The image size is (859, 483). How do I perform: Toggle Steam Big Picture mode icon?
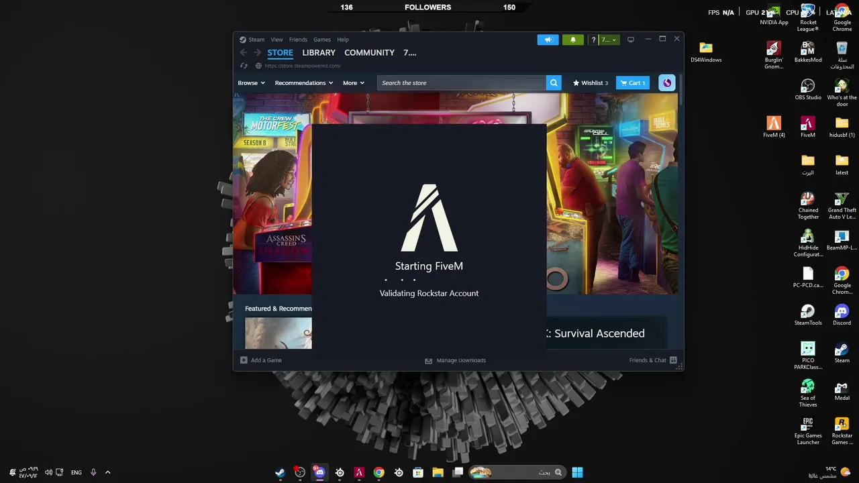click(x=631, y=40)
